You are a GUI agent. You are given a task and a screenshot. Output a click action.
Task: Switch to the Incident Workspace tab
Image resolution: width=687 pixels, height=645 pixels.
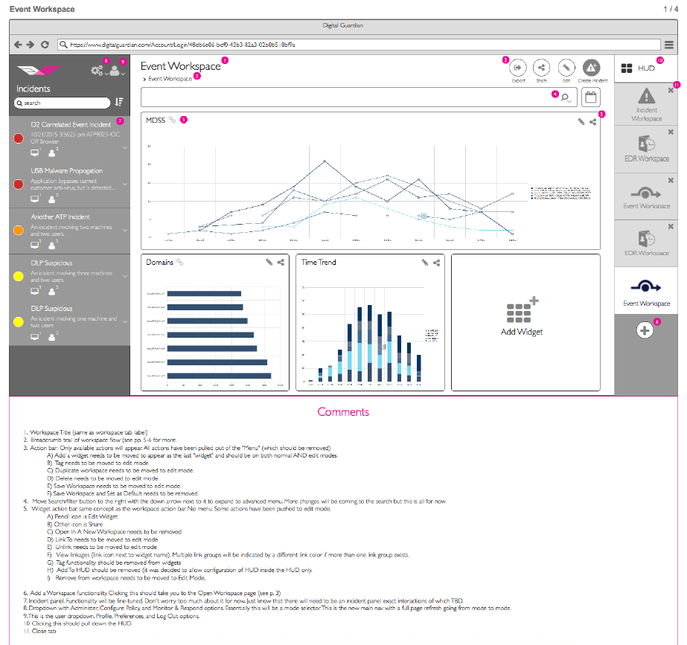646,104
